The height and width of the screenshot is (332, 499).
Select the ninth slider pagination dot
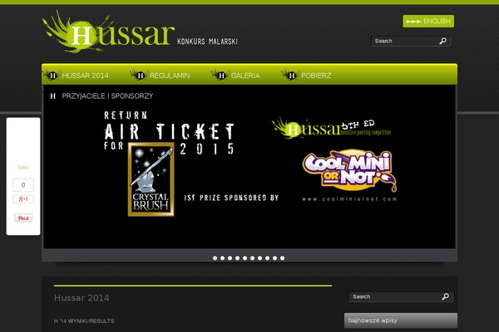pos(275,258)
